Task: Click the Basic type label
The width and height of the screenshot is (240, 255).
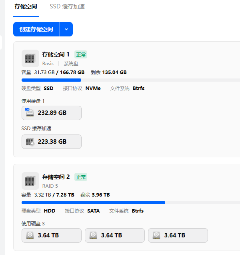Action: coord(48,64)
